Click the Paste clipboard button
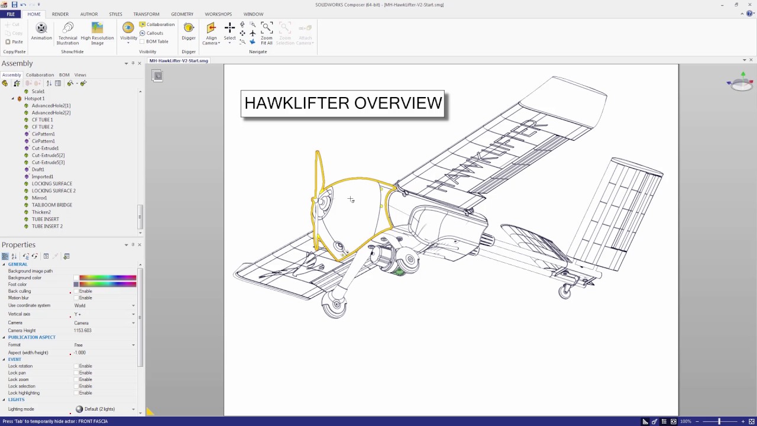 14,41
